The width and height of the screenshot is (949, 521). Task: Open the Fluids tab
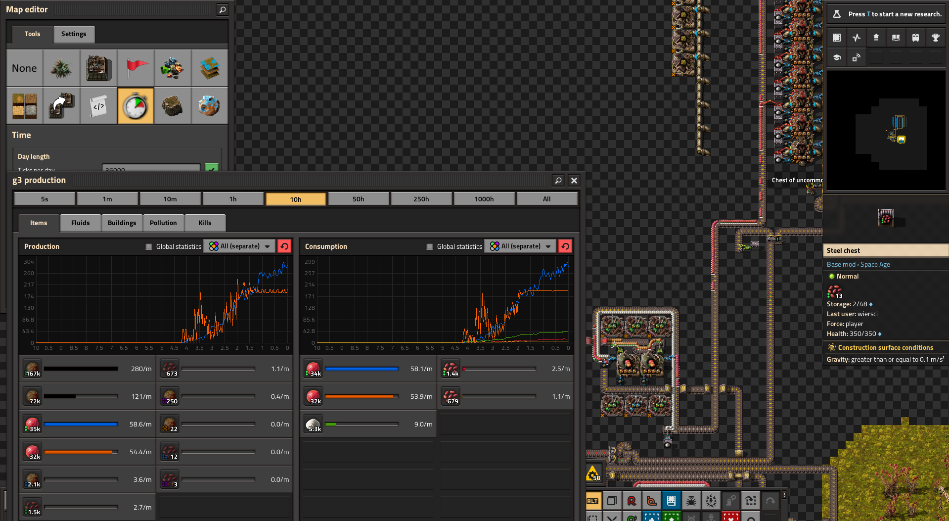point(81,223)
